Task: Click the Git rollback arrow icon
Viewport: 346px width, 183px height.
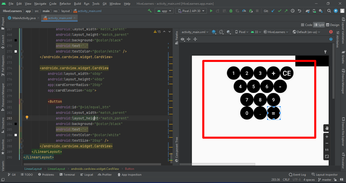Action: 299,11
